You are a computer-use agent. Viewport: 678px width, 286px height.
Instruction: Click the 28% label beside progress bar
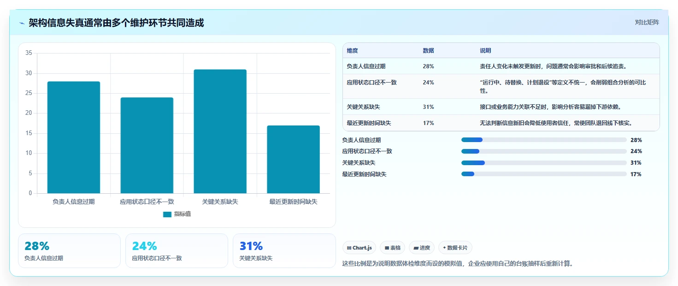636,140
